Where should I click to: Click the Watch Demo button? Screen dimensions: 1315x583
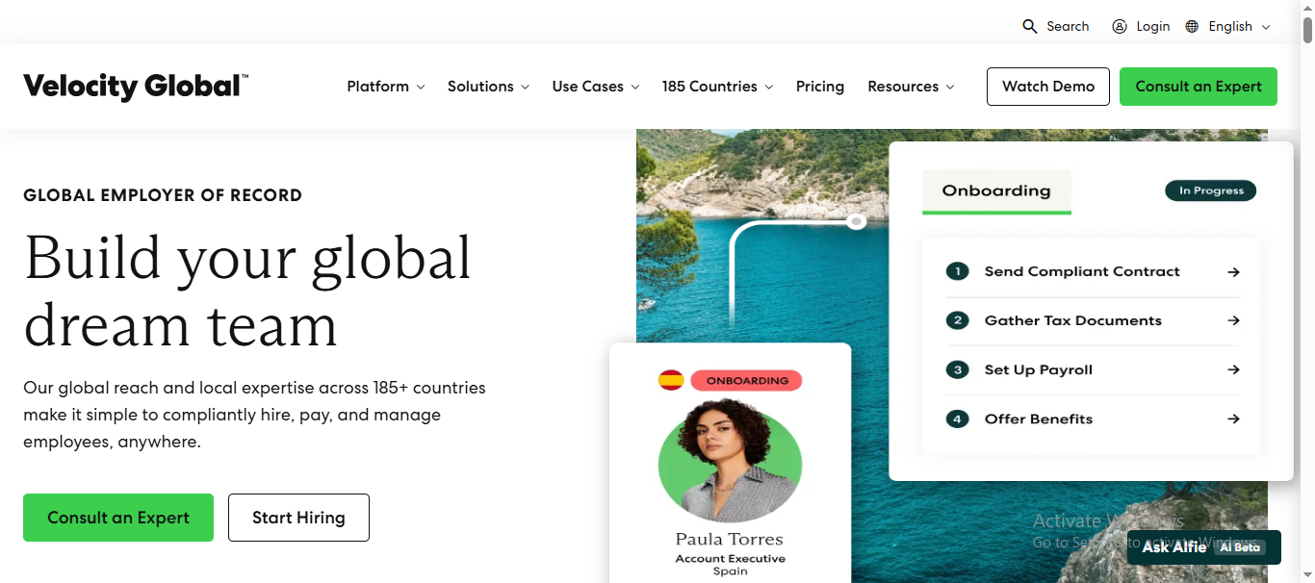coord(1048,87)
